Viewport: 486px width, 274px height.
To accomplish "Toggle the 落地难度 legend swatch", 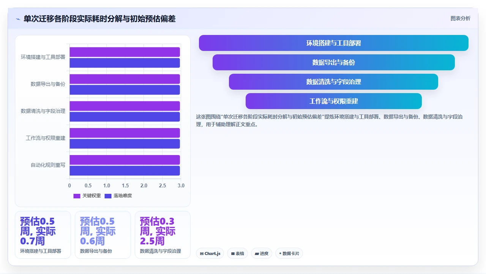I will pos(108,196).
